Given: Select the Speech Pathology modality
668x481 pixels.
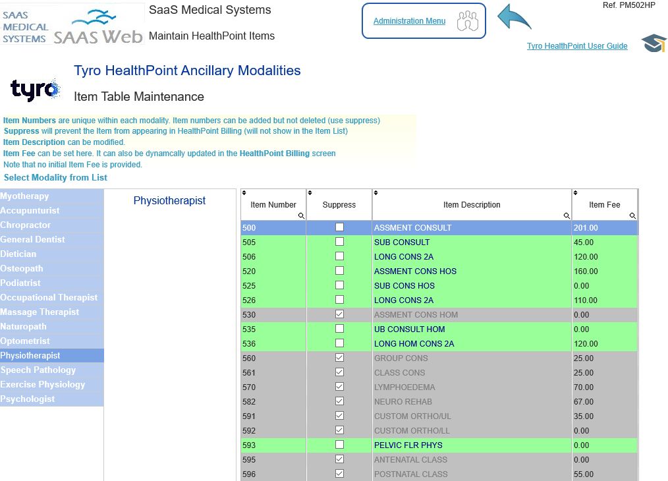Looking at the screenshot, I should coord(51,370).
